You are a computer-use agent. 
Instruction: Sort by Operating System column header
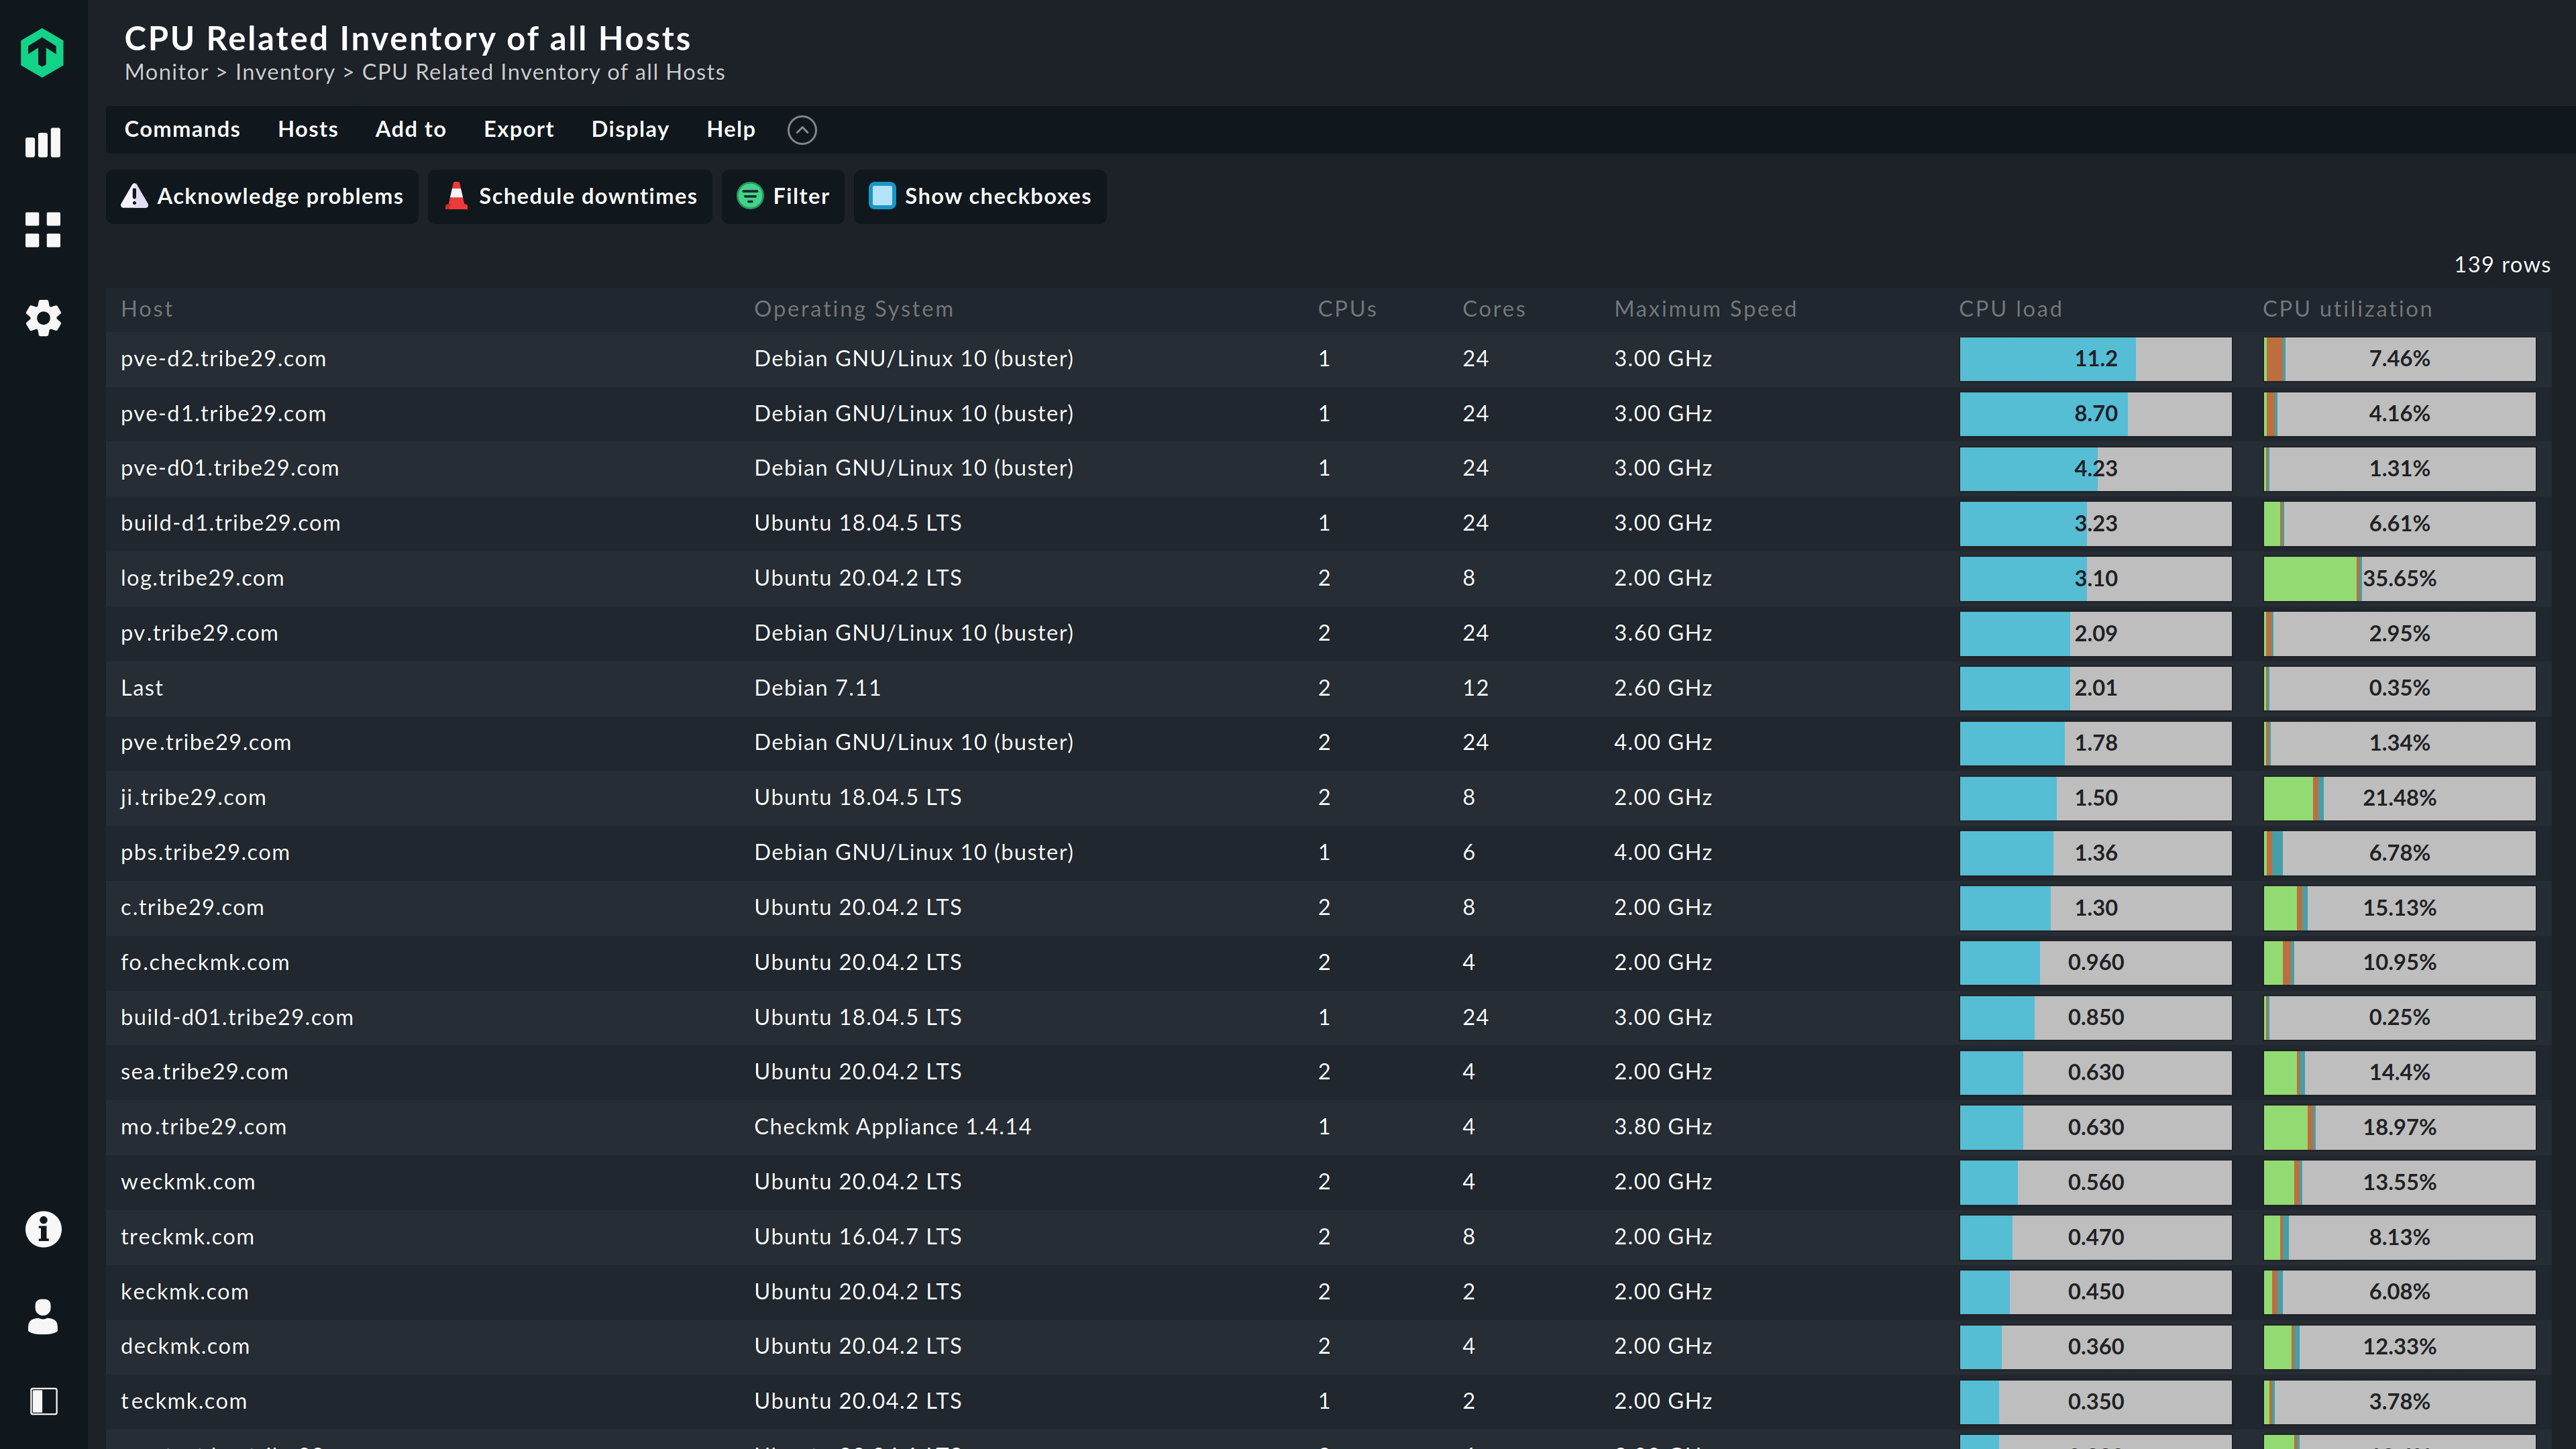(854, 309)
